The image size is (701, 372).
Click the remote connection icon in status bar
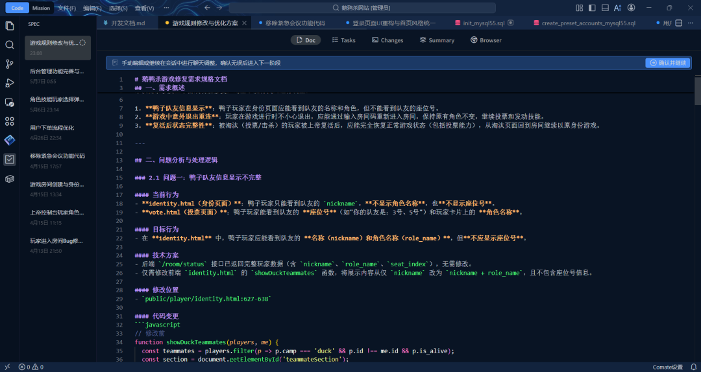pos(6,367)
